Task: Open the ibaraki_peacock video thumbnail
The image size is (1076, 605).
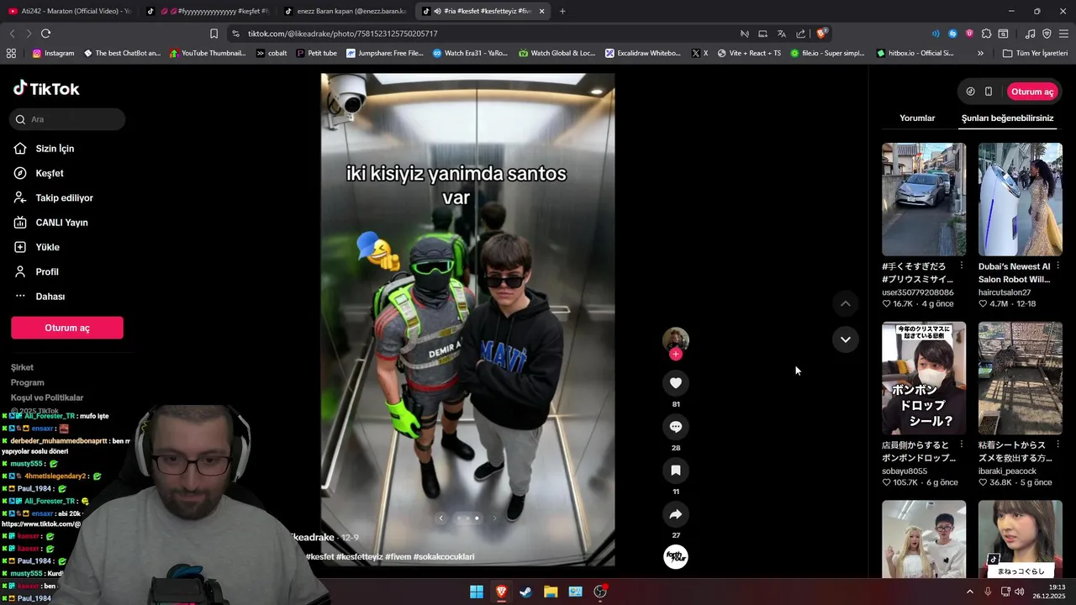Action: click(x=1020, y=378)
